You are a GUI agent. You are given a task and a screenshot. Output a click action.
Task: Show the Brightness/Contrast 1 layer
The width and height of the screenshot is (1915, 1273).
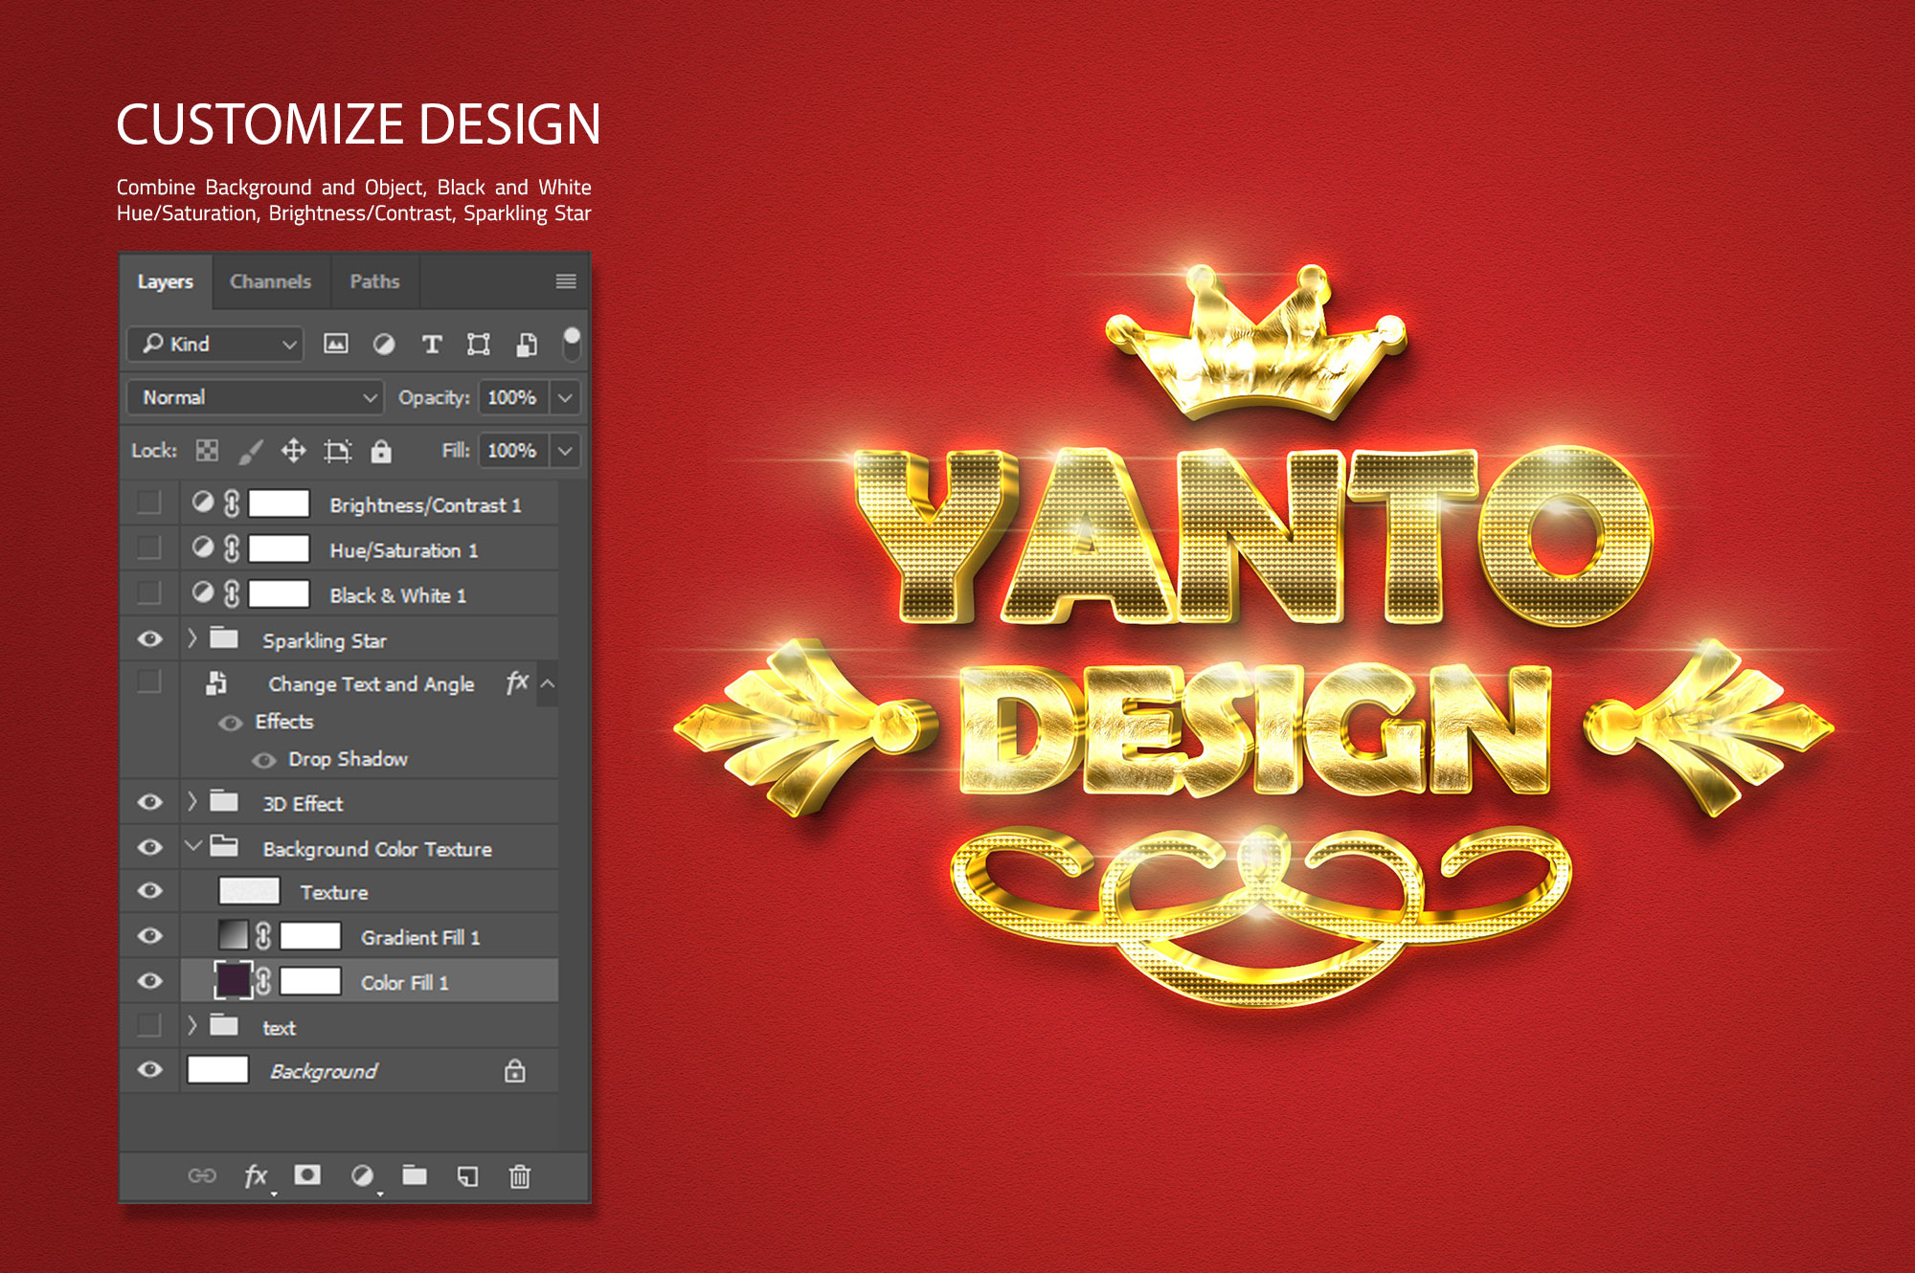click(x=149, y=502)
